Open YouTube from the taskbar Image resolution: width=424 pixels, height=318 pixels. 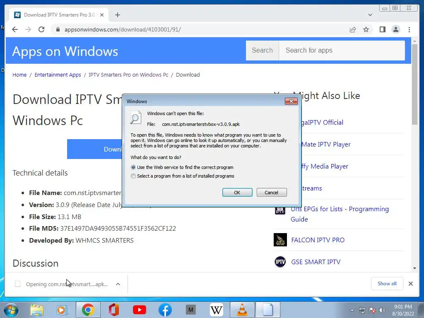click(140, 310)
